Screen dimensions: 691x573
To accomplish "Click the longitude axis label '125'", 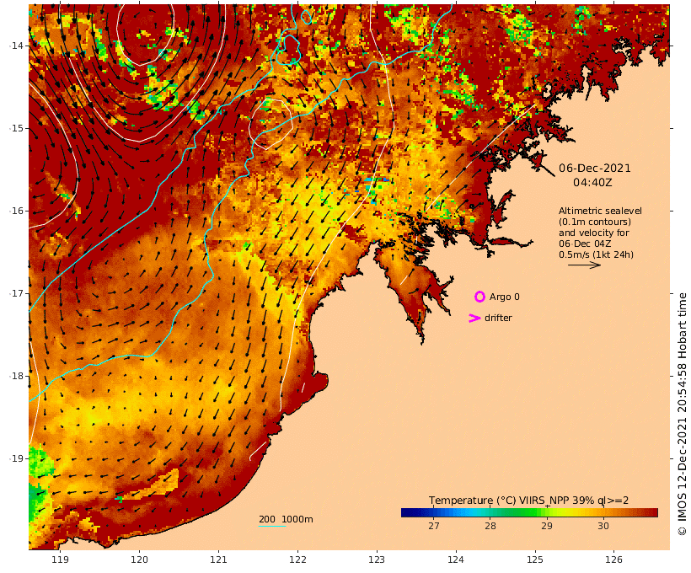I will 535,560.
